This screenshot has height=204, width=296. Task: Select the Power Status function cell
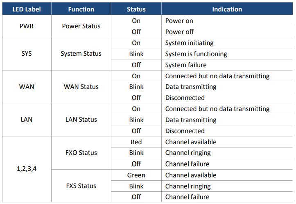pyautogui.click(x=81, y=26)
